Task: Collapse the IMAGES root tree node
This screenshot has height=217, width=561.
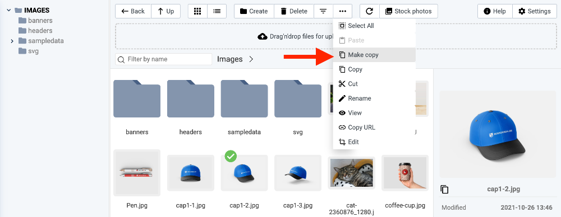Action: coord(9,11)
